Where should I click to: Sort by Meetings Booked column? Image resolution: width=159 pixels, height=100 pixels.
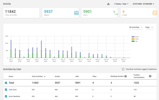coord(117,76)
